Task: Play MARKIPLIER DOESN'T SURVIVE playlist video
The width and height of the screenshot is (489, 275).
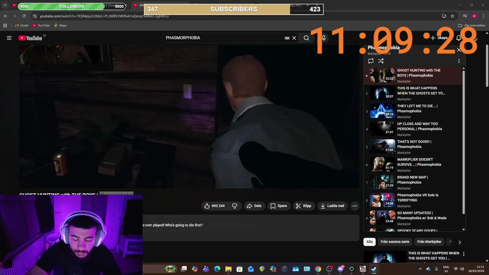Action: tap(413, 165)
